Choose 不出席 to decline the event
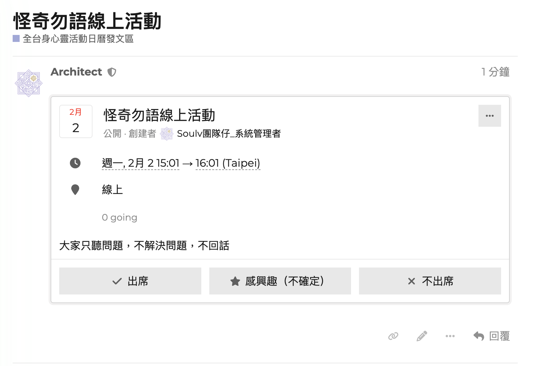Screen dimensions: 549x366 tap(430, 281)
